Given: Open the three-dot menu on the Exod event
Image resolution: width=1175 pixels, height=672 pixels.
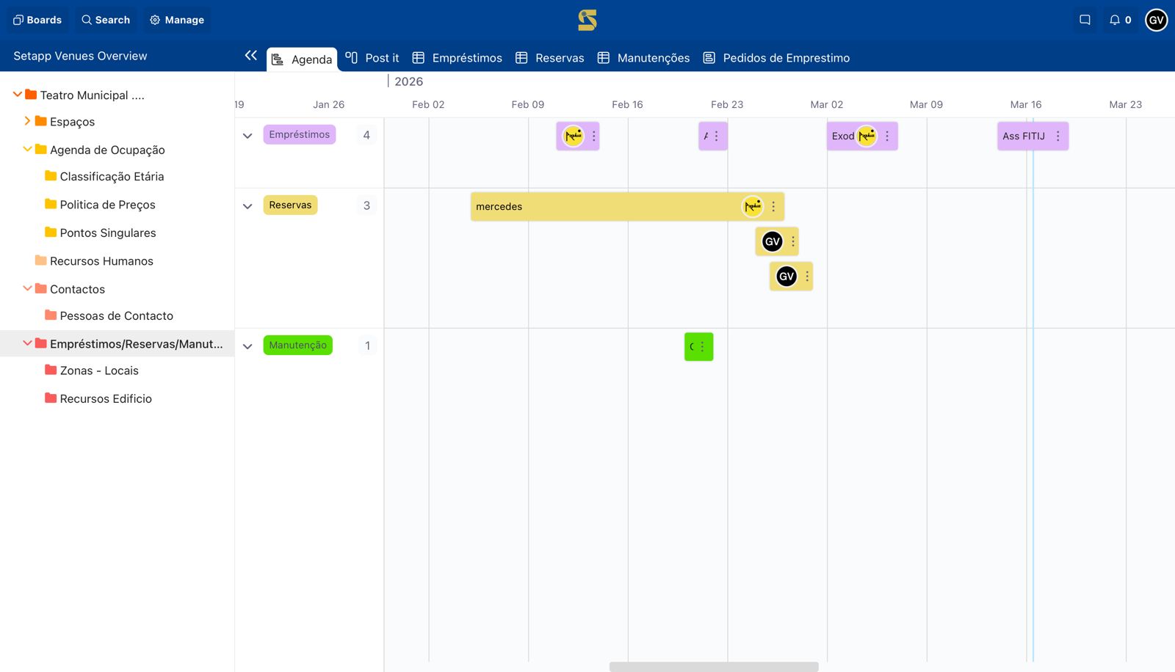Looking at the screenshot, I should (x=886, y=136).
